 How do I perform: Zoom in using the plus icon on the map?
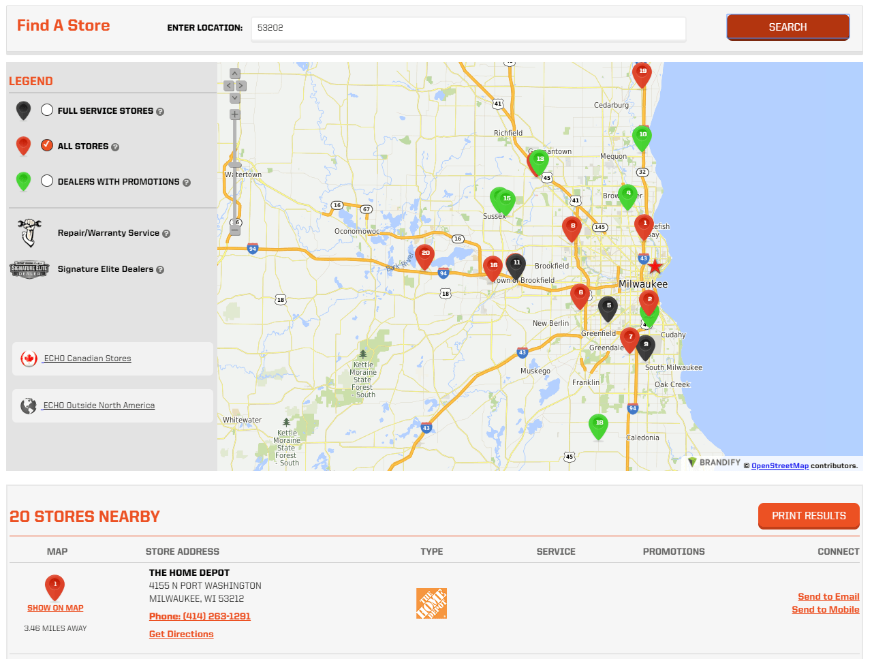[234, 113]
